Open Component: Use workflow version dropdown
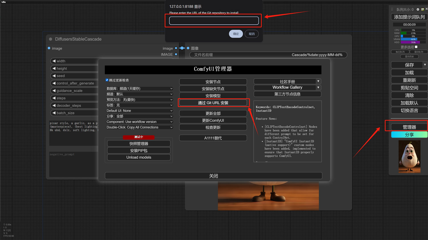 click(140, 122)
